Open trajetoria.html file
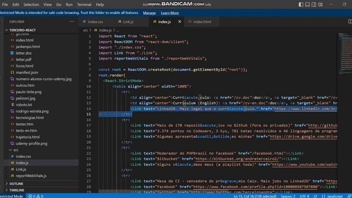 click(28, 137)
